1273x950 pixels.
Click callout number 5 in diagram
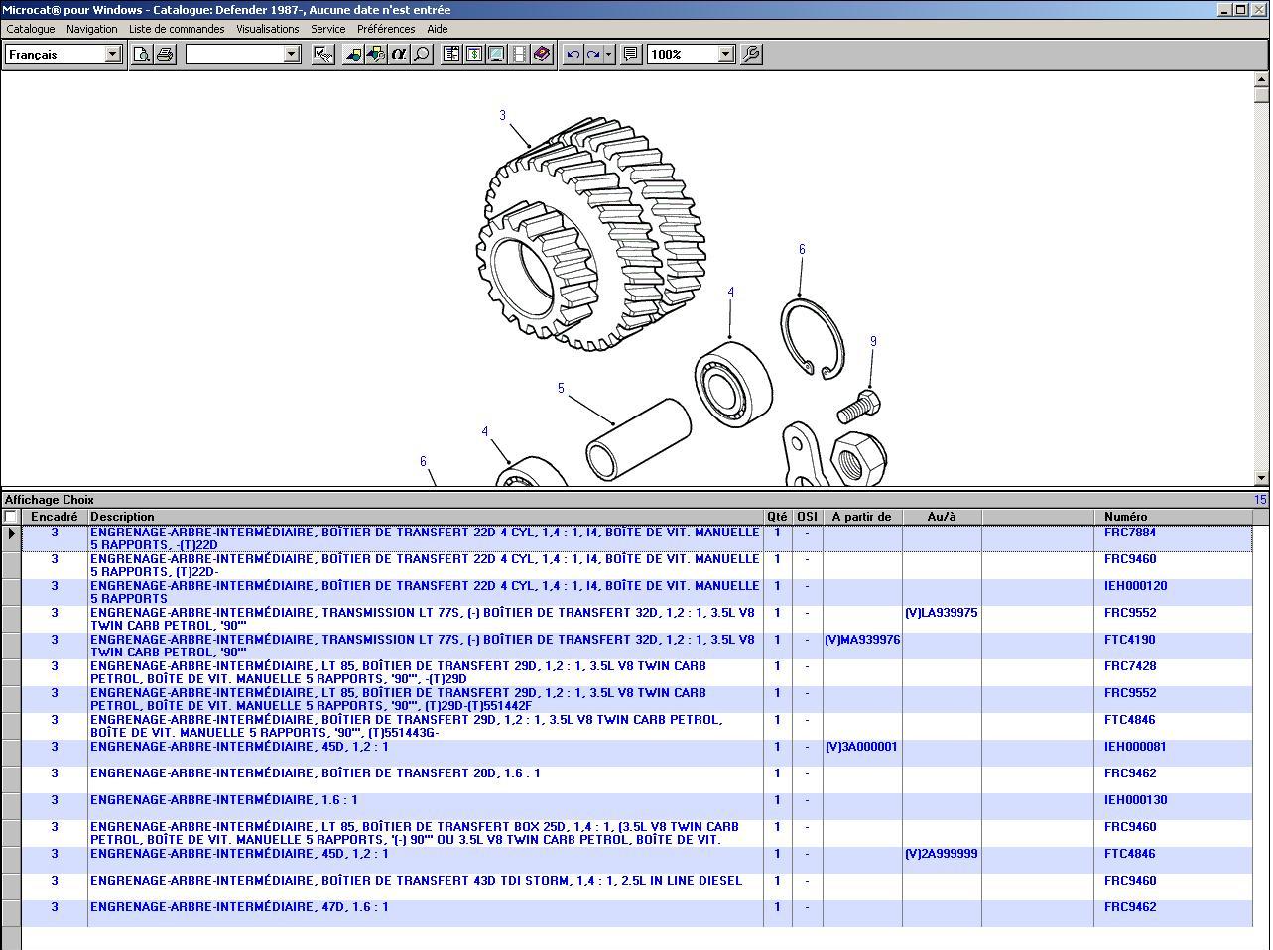[561, 388]
